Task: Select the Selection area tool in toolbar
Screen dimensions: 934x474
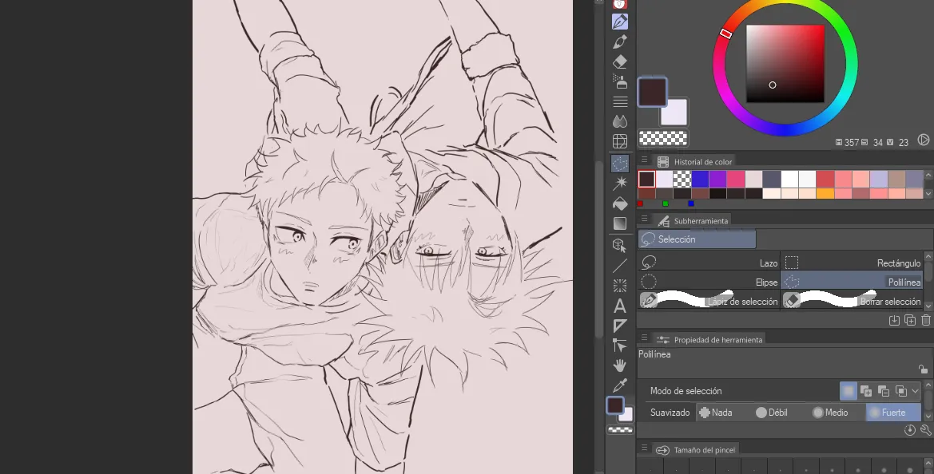Action: point(619,164)
